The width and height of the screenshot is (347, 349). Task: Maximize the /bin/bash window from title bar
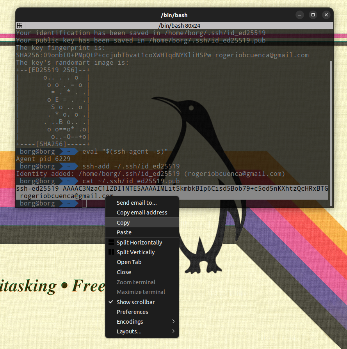[313, 15]
